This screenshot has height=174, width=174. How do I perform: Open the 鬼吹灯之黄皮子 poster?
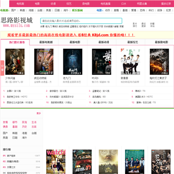click(159, 62)
